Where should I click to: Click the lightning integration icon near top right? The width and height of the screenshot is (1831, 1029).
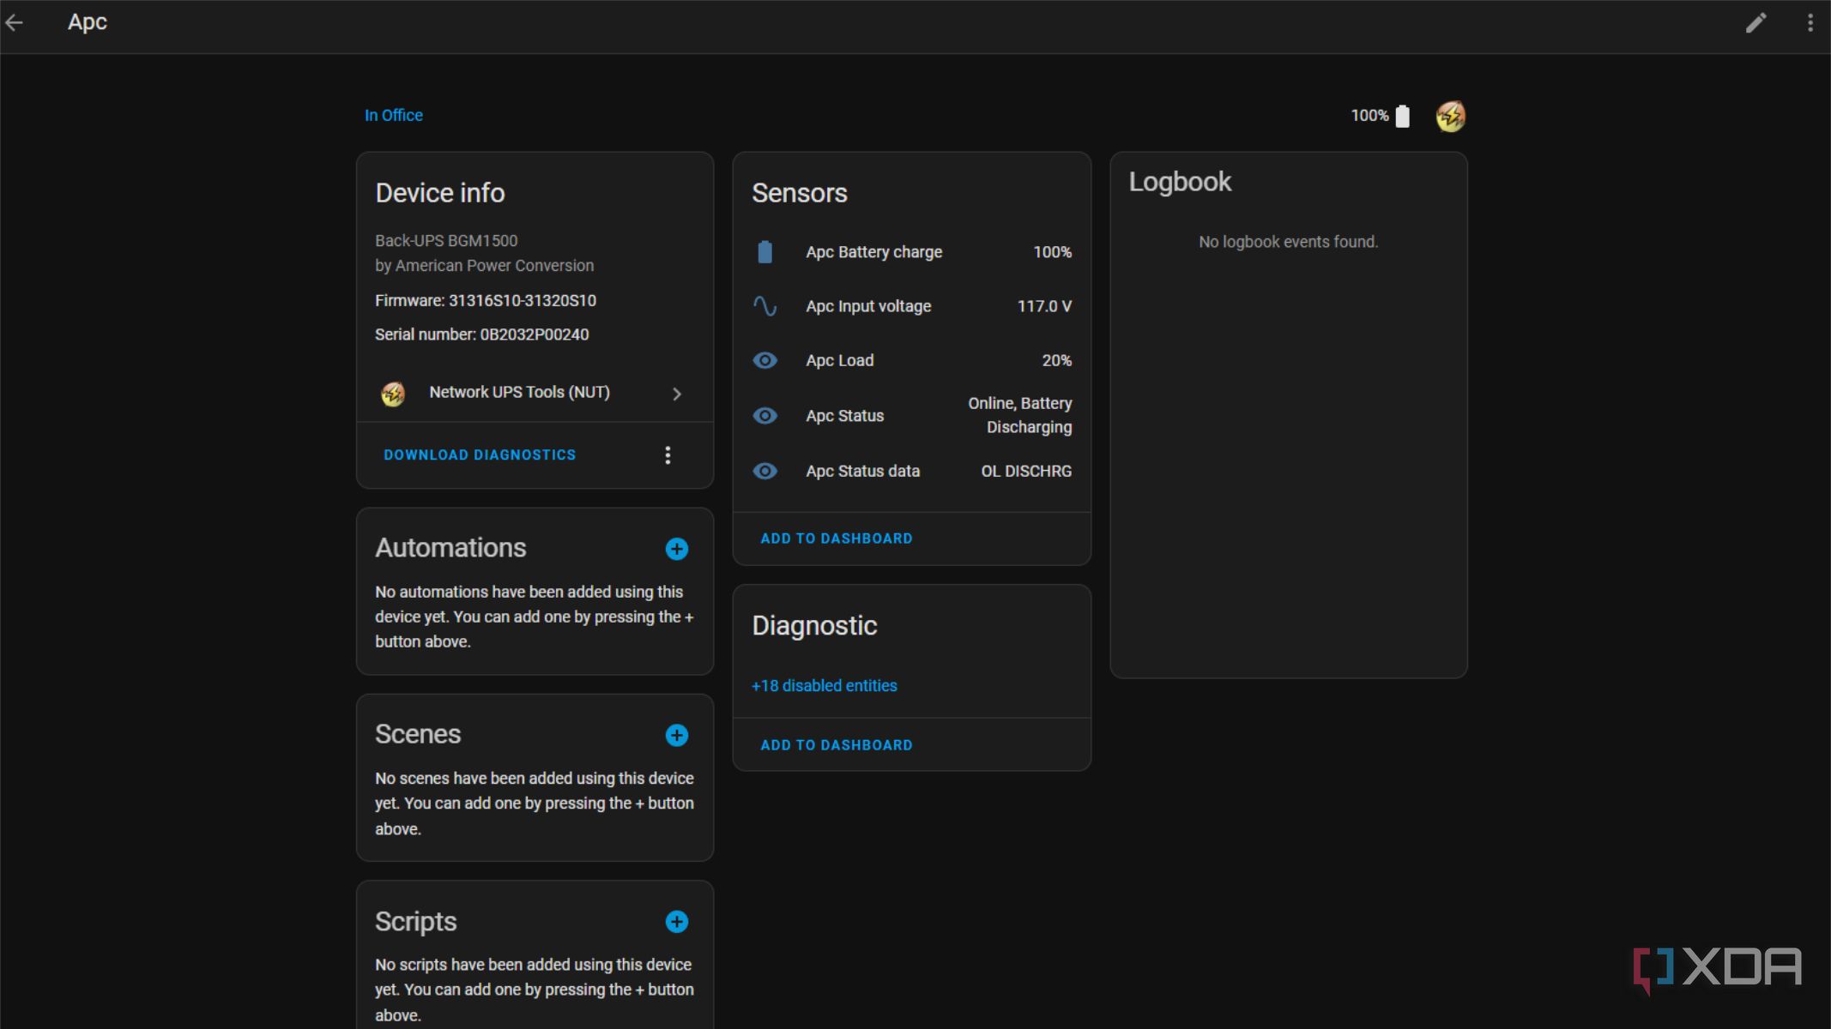click(1450, 116)
